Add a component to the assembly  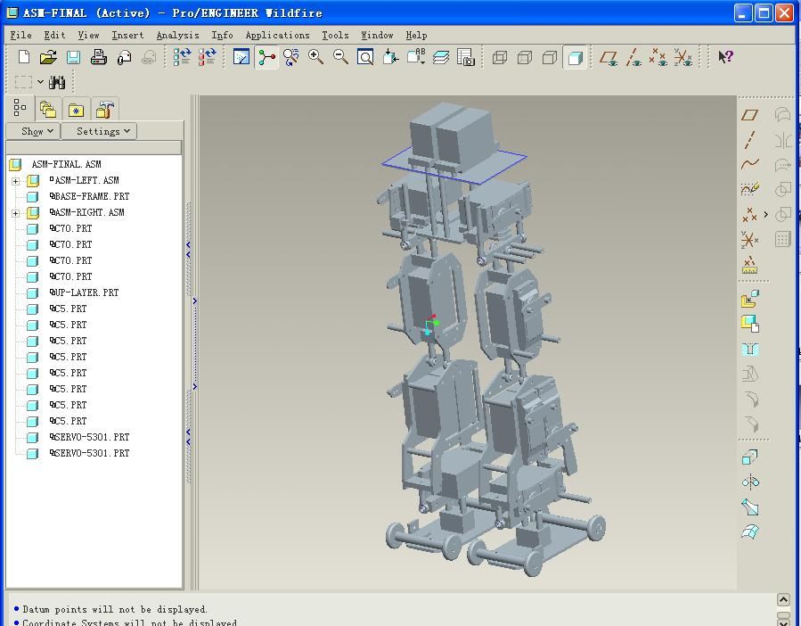tap(750, 299)
